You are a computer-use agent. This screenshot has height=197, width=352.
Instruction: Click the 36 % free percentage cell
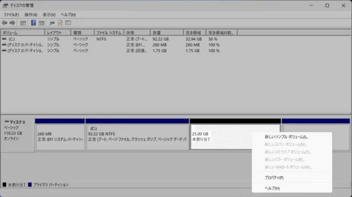(213, 39)
